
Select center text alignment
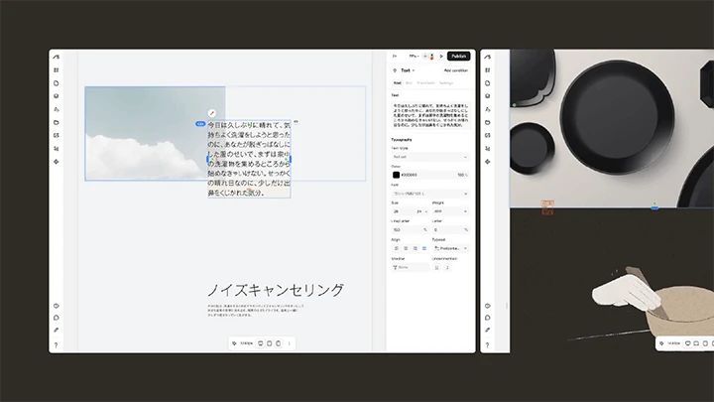click(406, 248)
